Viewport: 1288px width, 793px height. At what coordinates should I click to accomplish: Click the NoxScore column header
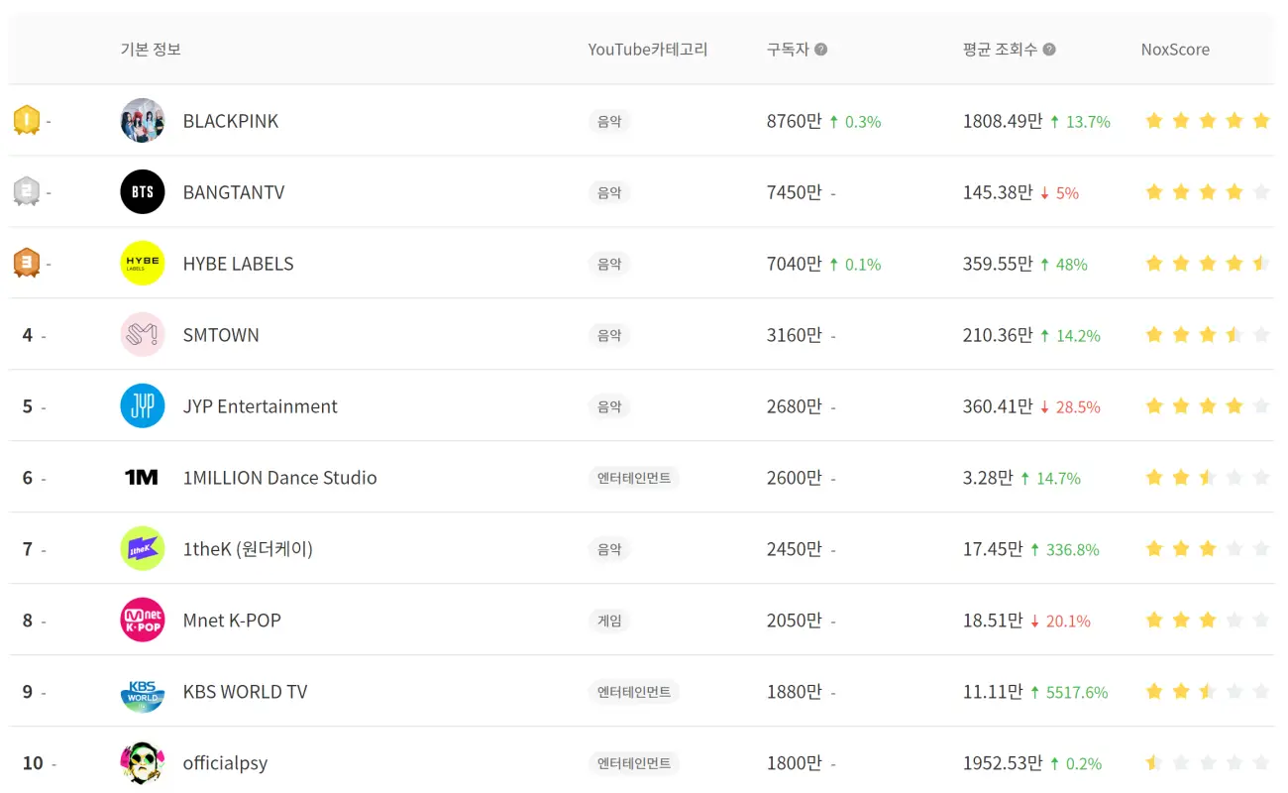1175,50
